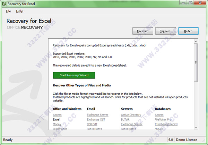Click the Ready status text
Screen dimensions: 208x145
8,140
